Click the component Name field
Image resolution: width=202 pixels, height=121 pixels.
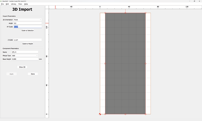click(25, 52)
